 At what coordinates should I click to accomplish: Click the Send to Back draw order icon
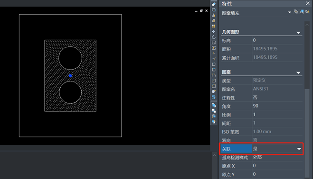click(x=214, y=111)
